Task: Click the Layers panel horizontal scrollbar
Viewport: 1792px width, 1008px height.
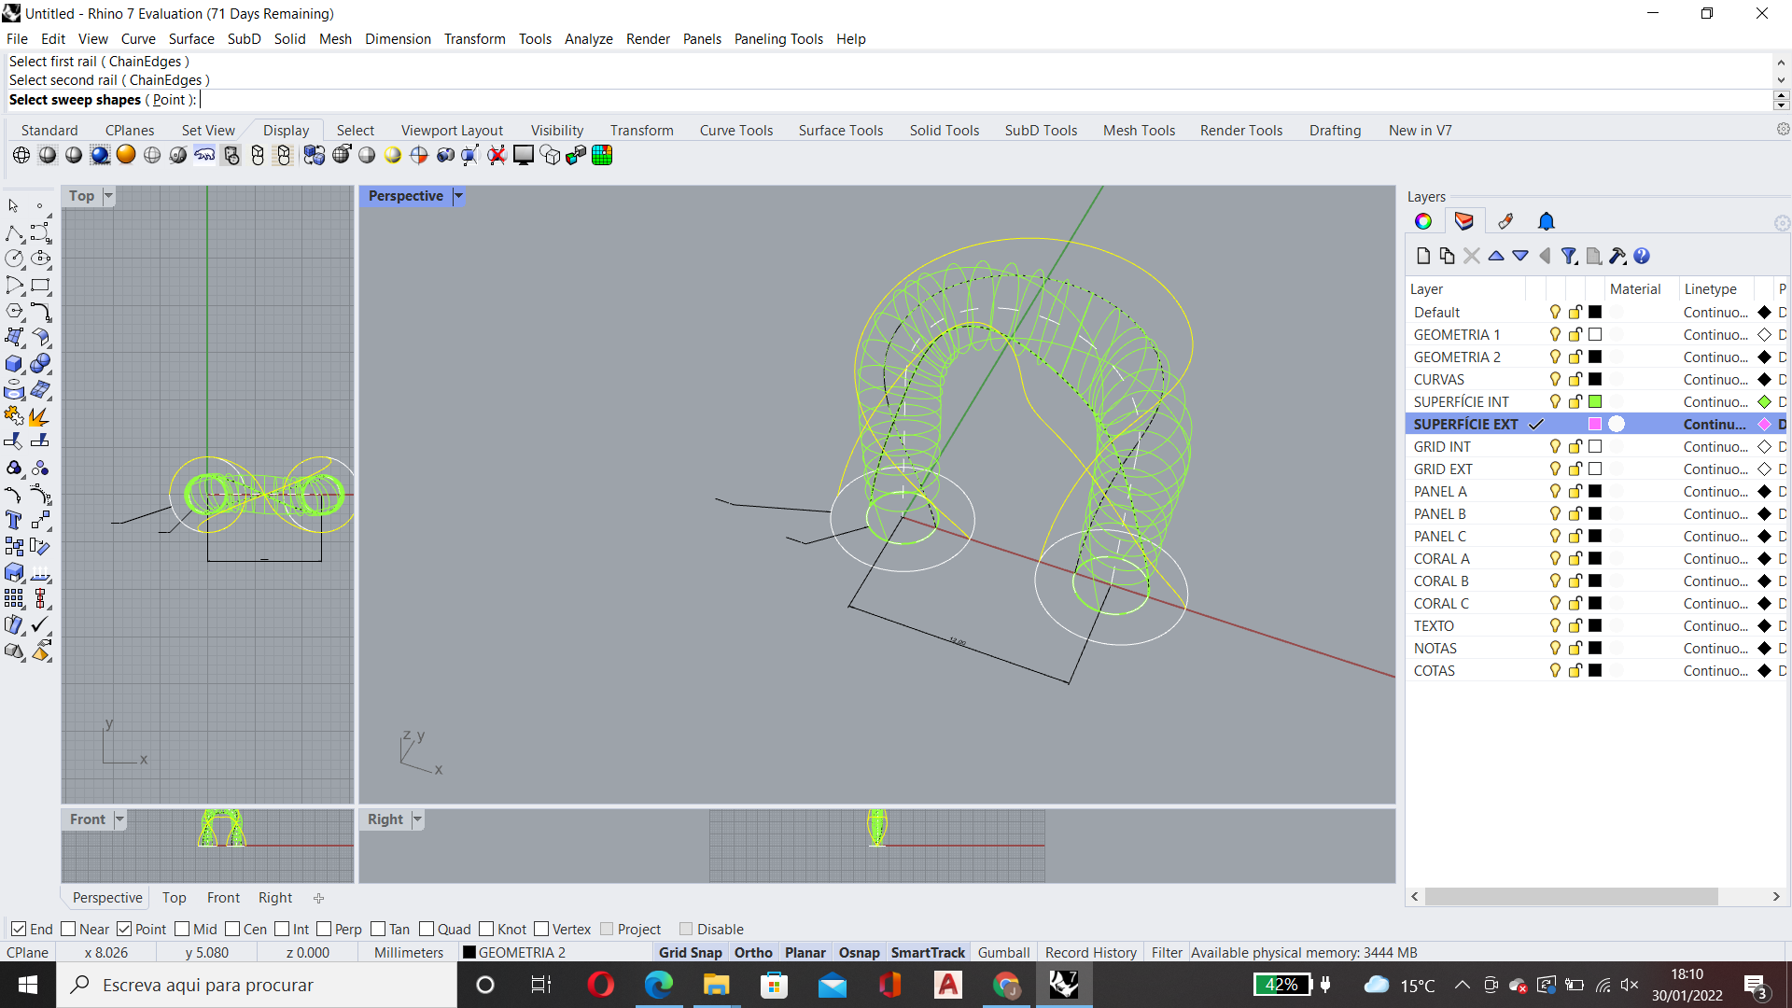Action: (1571, 896)
